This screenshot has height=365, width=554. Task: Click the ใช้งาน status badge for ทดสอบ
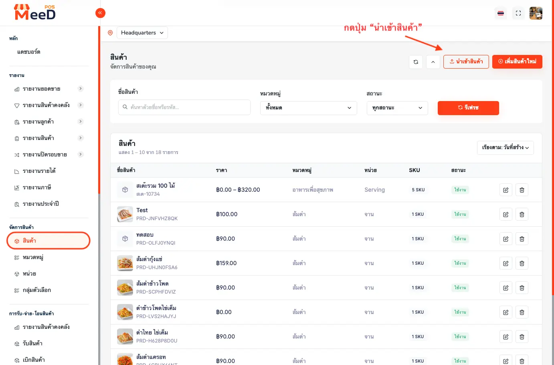tap(460, 239)
